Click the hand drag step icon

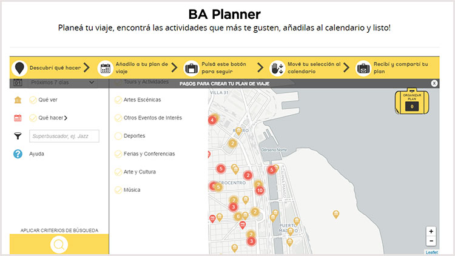(x=277, y=68)
